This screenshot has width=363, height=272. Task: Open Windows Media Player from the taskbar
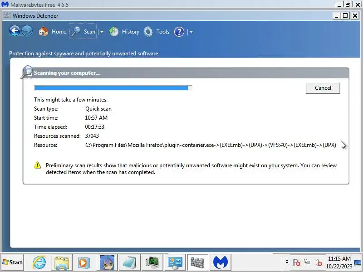[84, 262]
